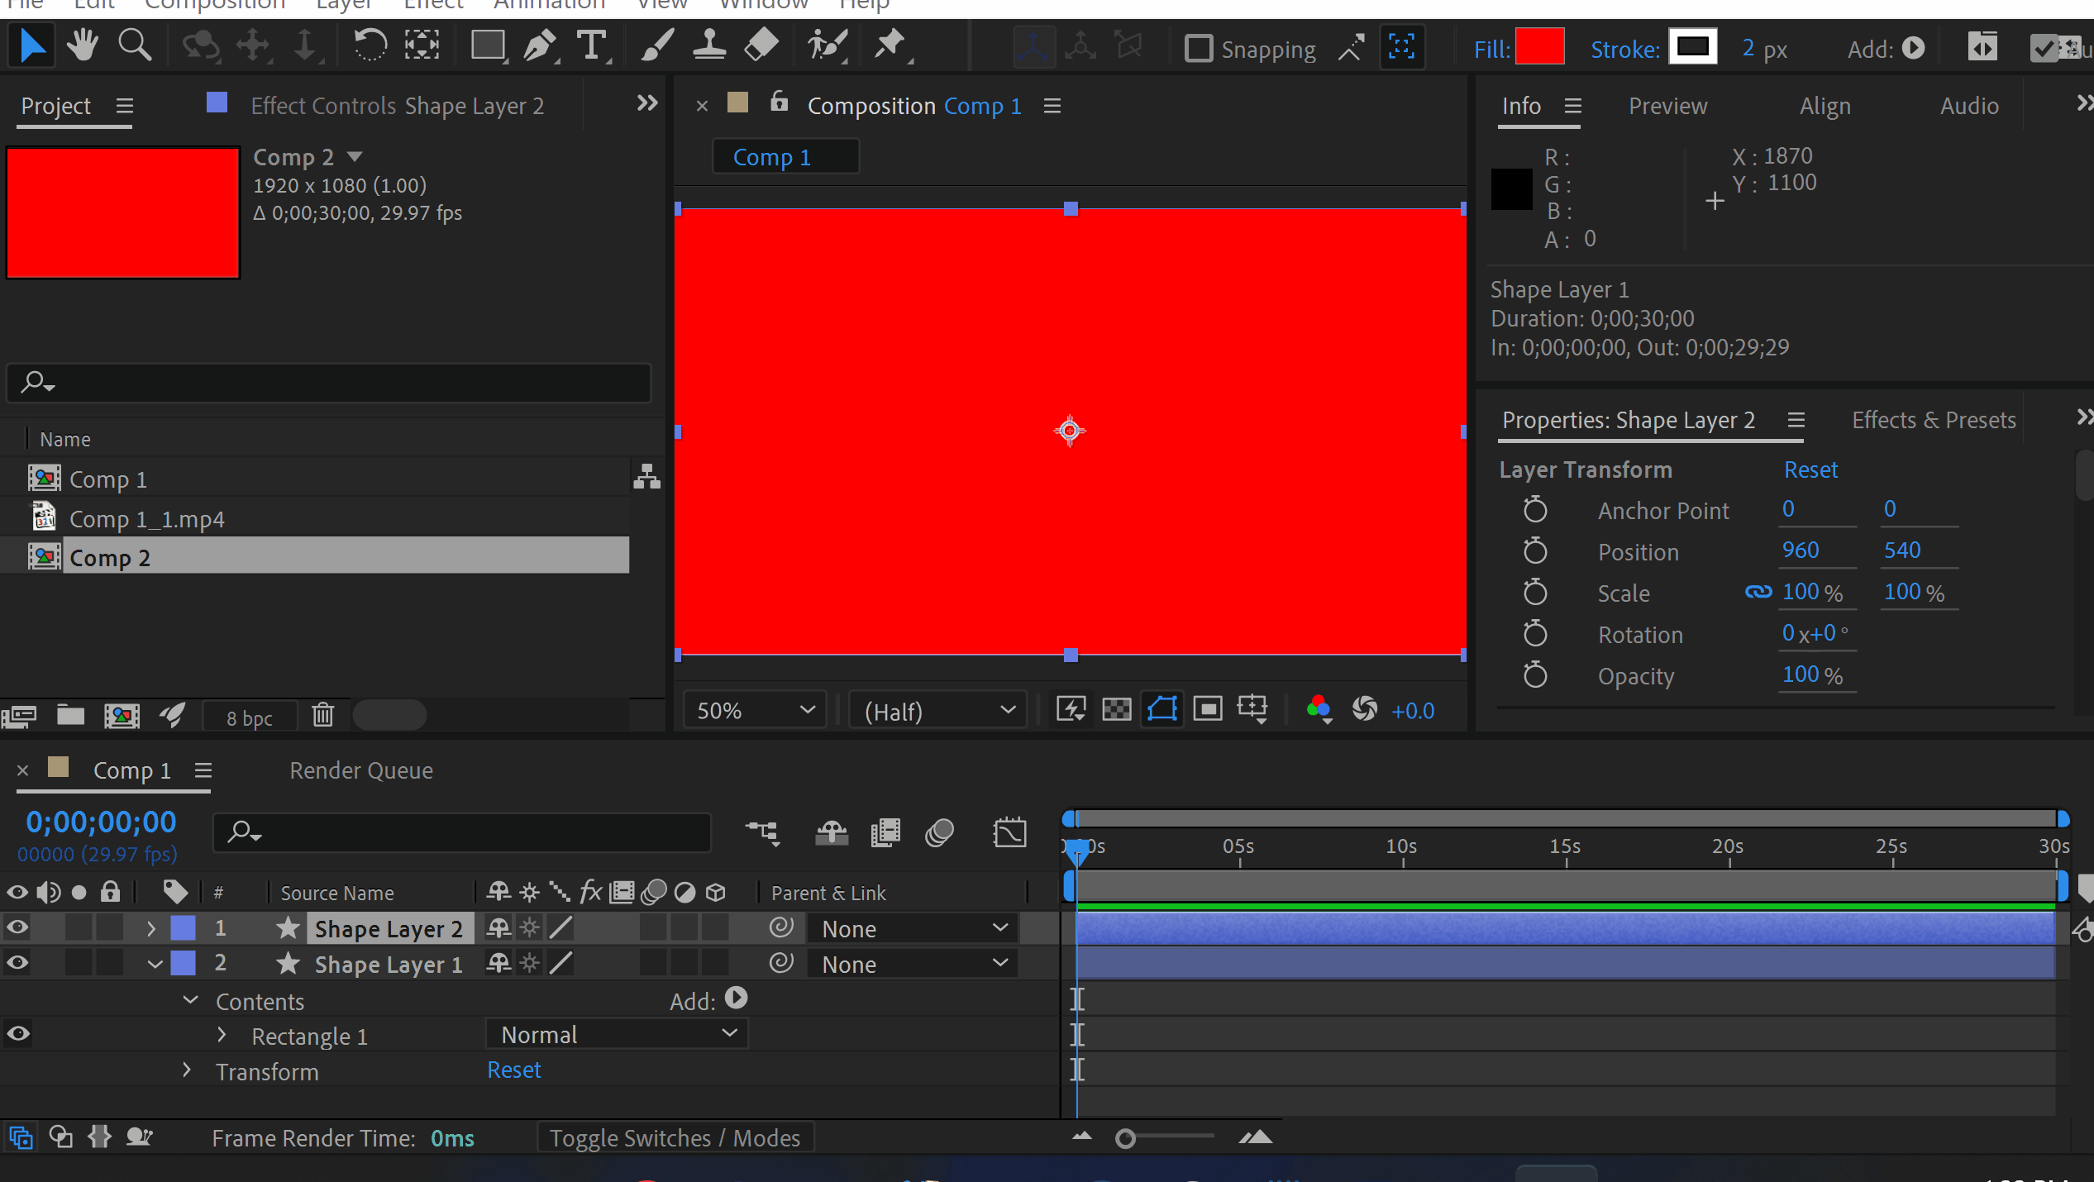
Task: Open the Effects & Presets tab
Action: [1933, 420]
